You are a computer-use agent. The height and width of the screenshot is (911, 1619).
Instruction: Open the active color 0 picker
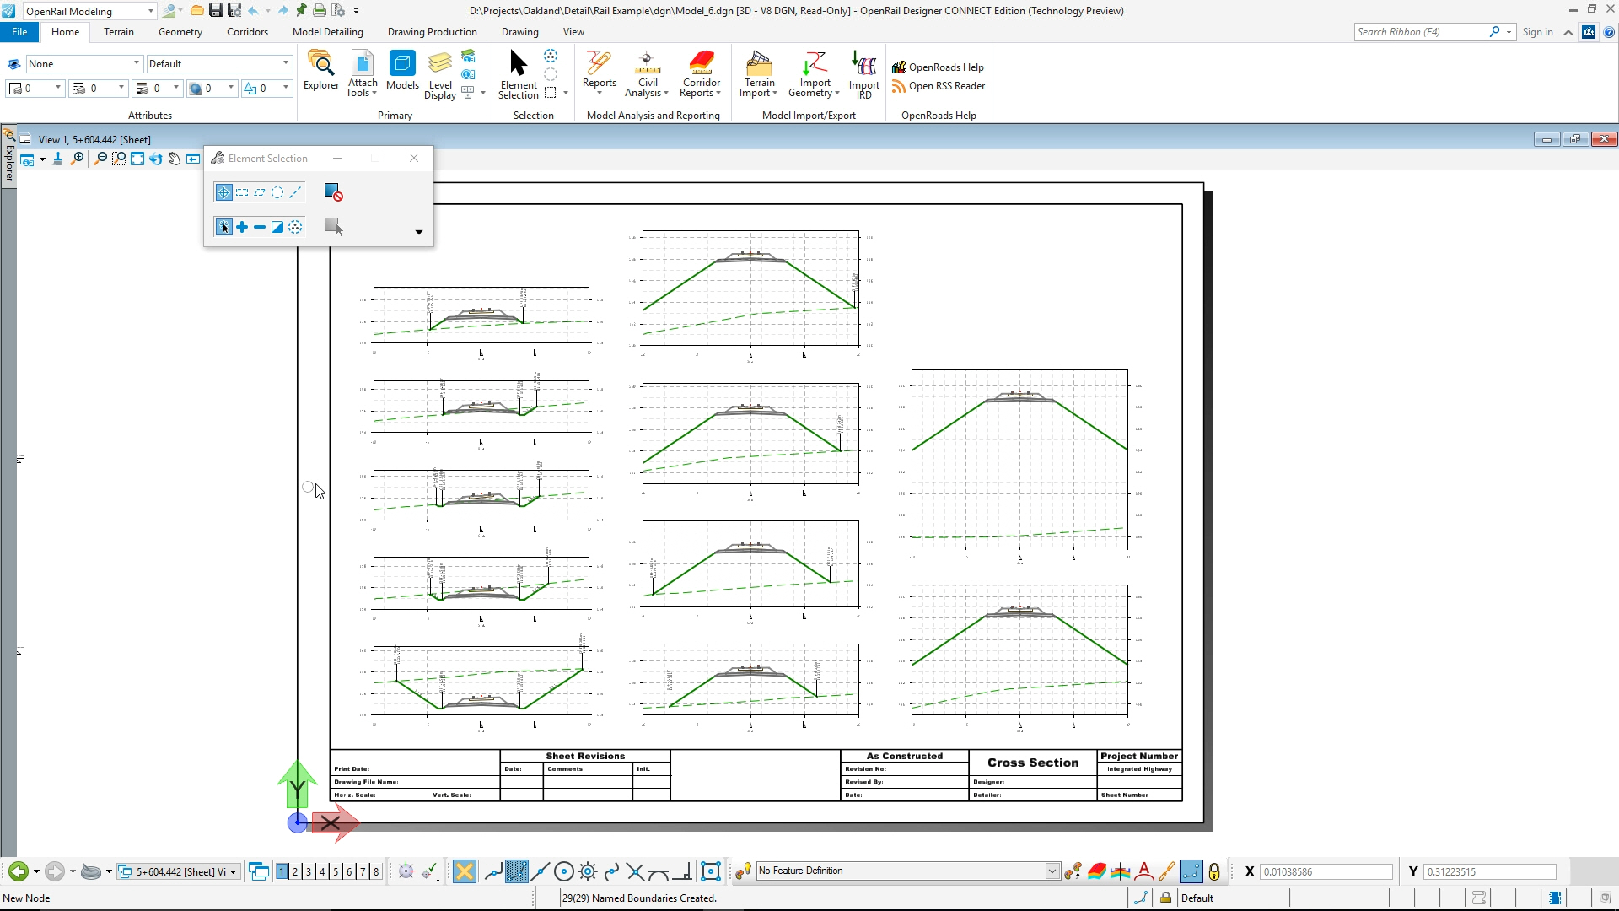34,88
